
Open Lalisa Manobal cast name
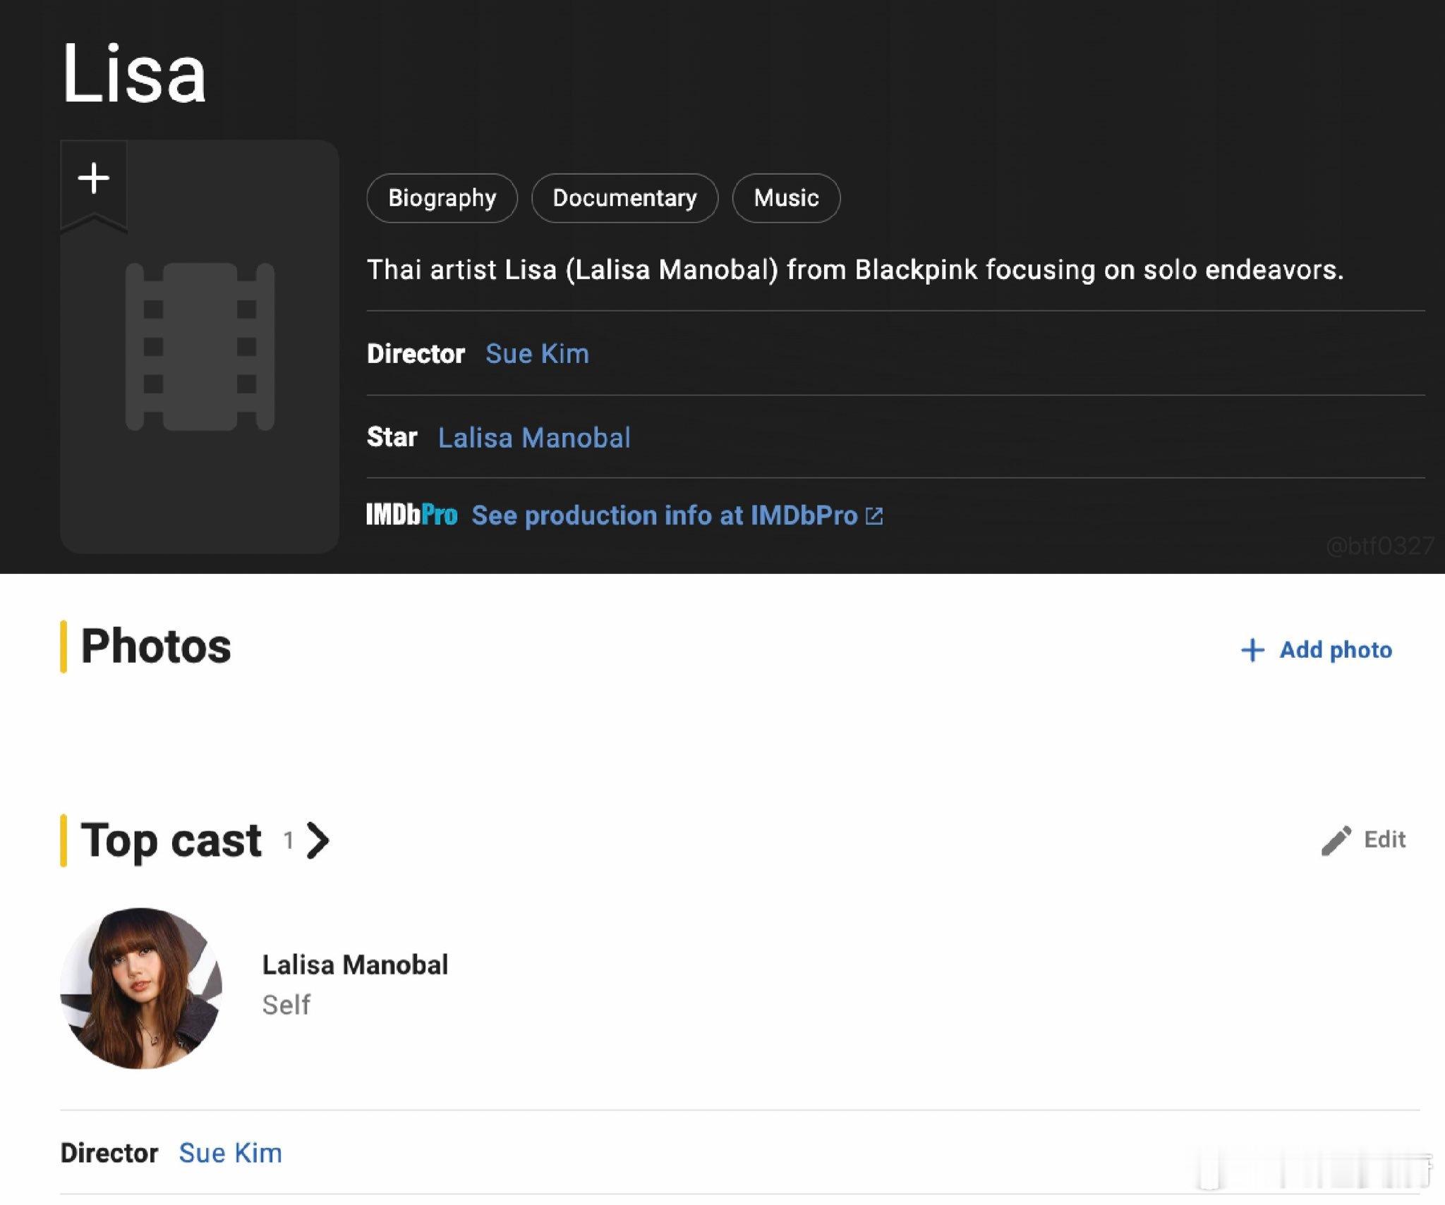355,965
